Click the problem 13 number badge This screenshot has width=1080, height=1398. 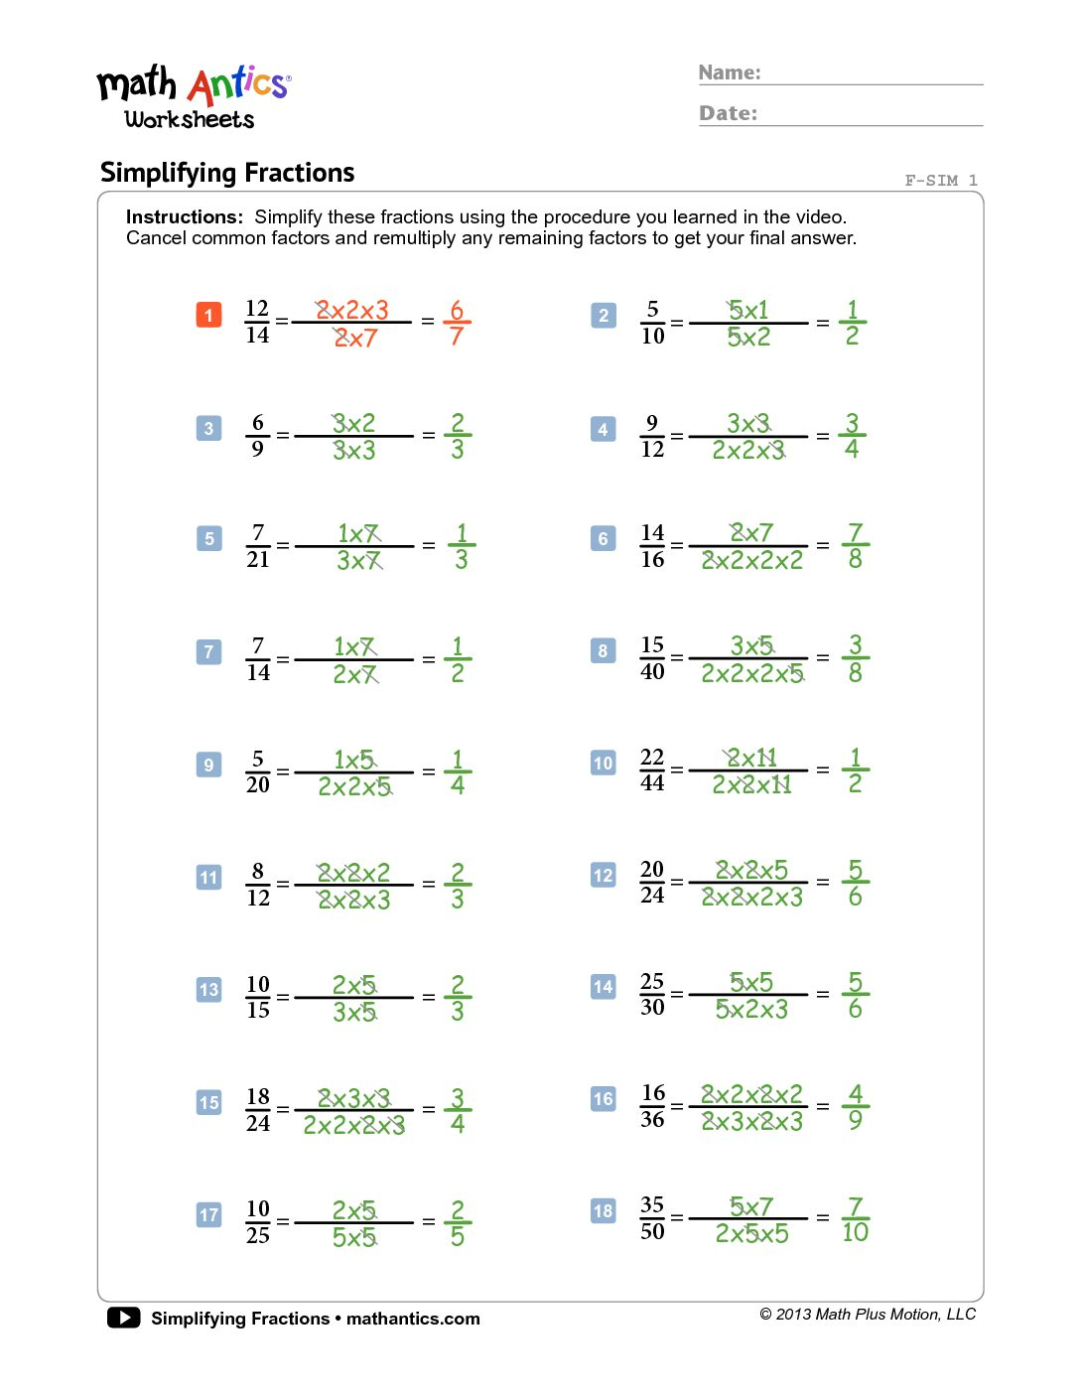point(208,990)
